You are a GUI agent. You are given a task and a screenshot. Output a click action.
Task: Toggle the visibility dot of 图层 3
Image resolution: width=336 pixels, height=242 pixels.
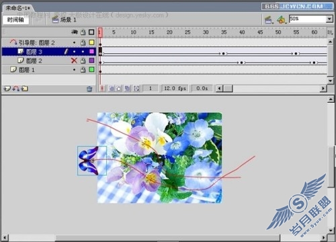pos(75,52)
